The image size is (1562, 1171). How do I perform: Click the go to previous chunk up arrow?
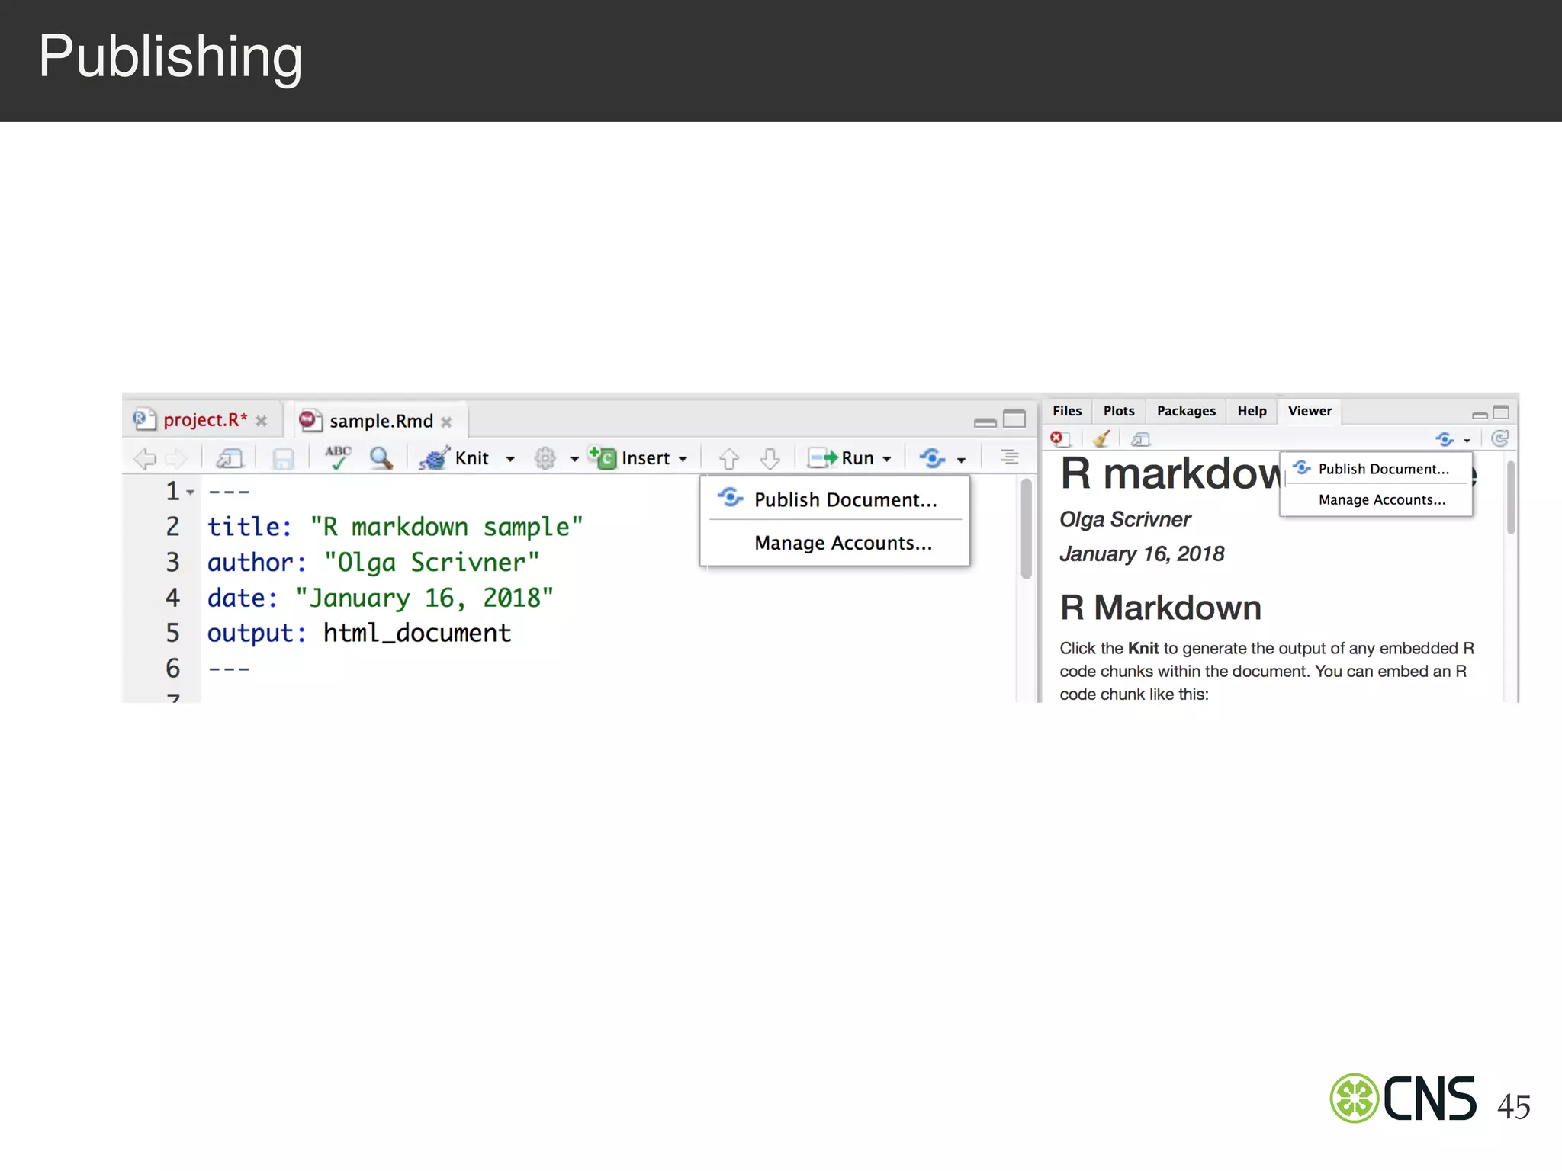point(729,458)
